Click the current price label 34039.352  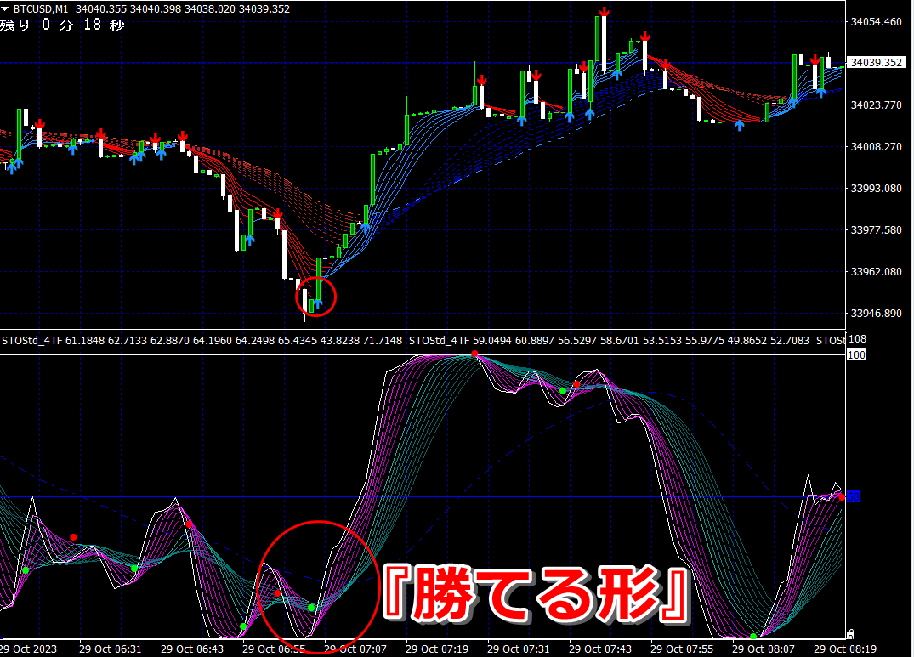coord(876,62)
